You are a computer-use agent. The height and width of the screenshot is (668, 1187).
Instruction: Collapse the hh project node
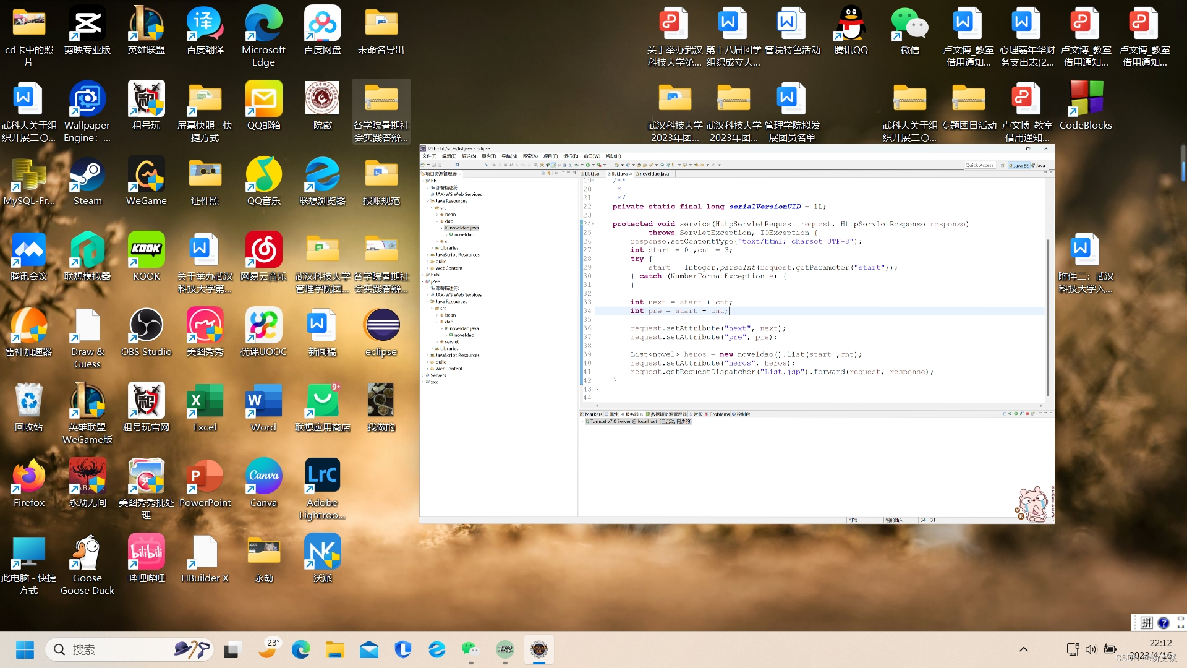[423, 181]
